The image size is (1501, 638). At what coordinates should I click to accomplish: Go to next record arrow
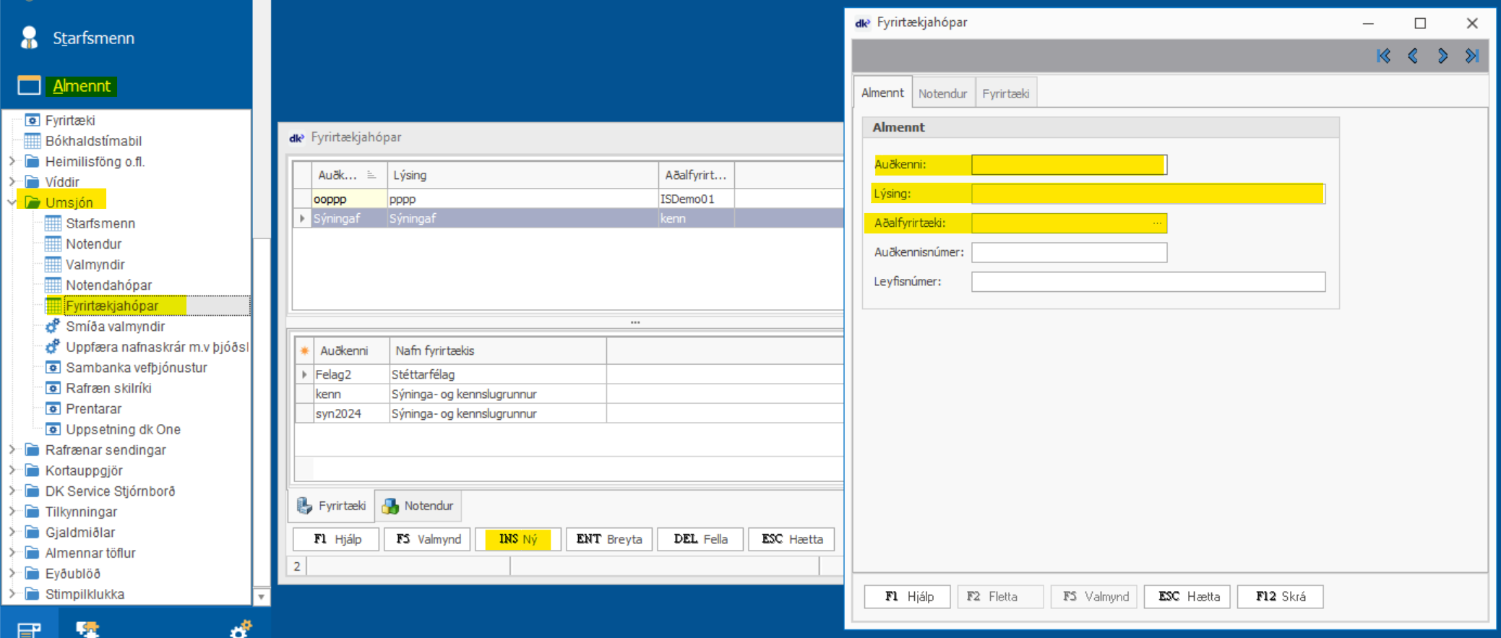(1442, 56)
